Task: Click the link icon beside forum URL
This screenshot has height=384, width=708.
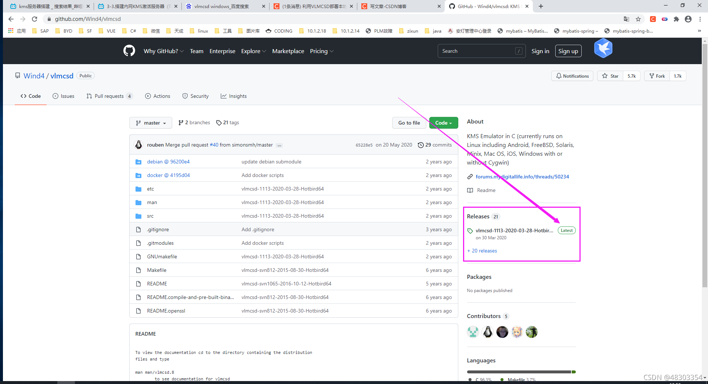Action: coord(470,177)
